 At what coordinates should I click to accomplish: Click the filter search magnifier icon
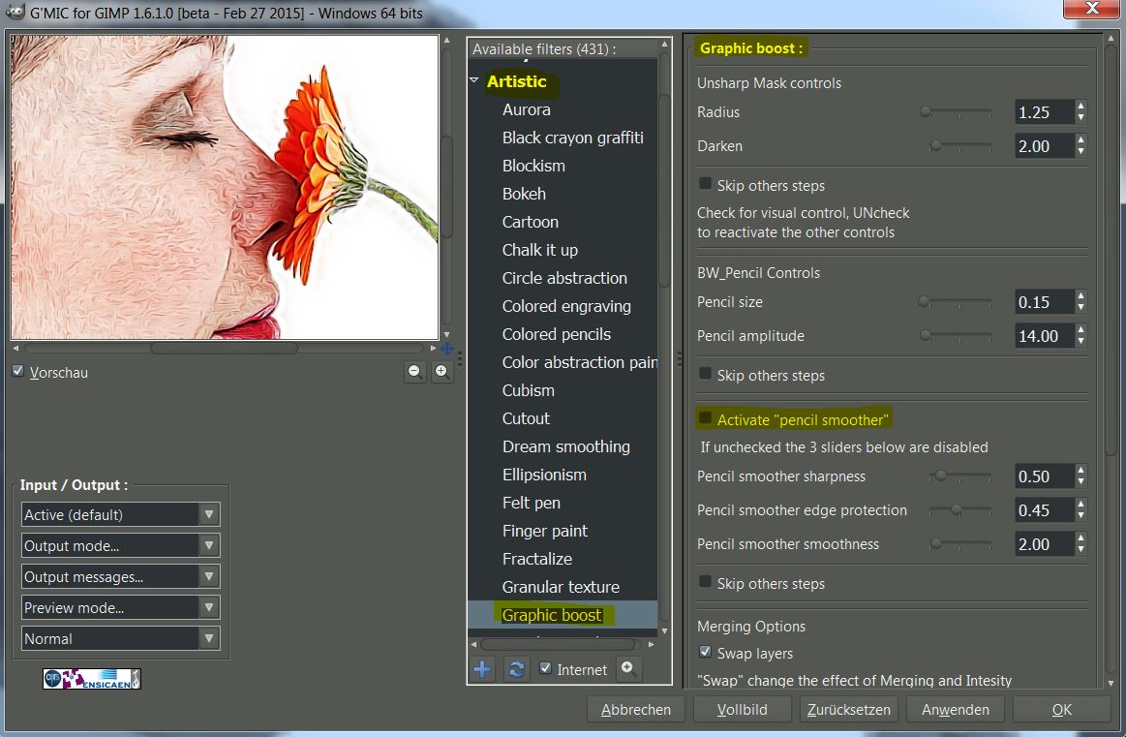(628, 668)
